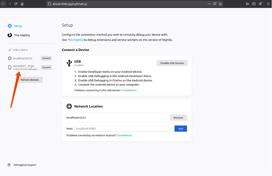Image resolution: width=272 pixels, height=176 pixels.
Task: Open Debugging Support link
Action: [x=25, y=165]
